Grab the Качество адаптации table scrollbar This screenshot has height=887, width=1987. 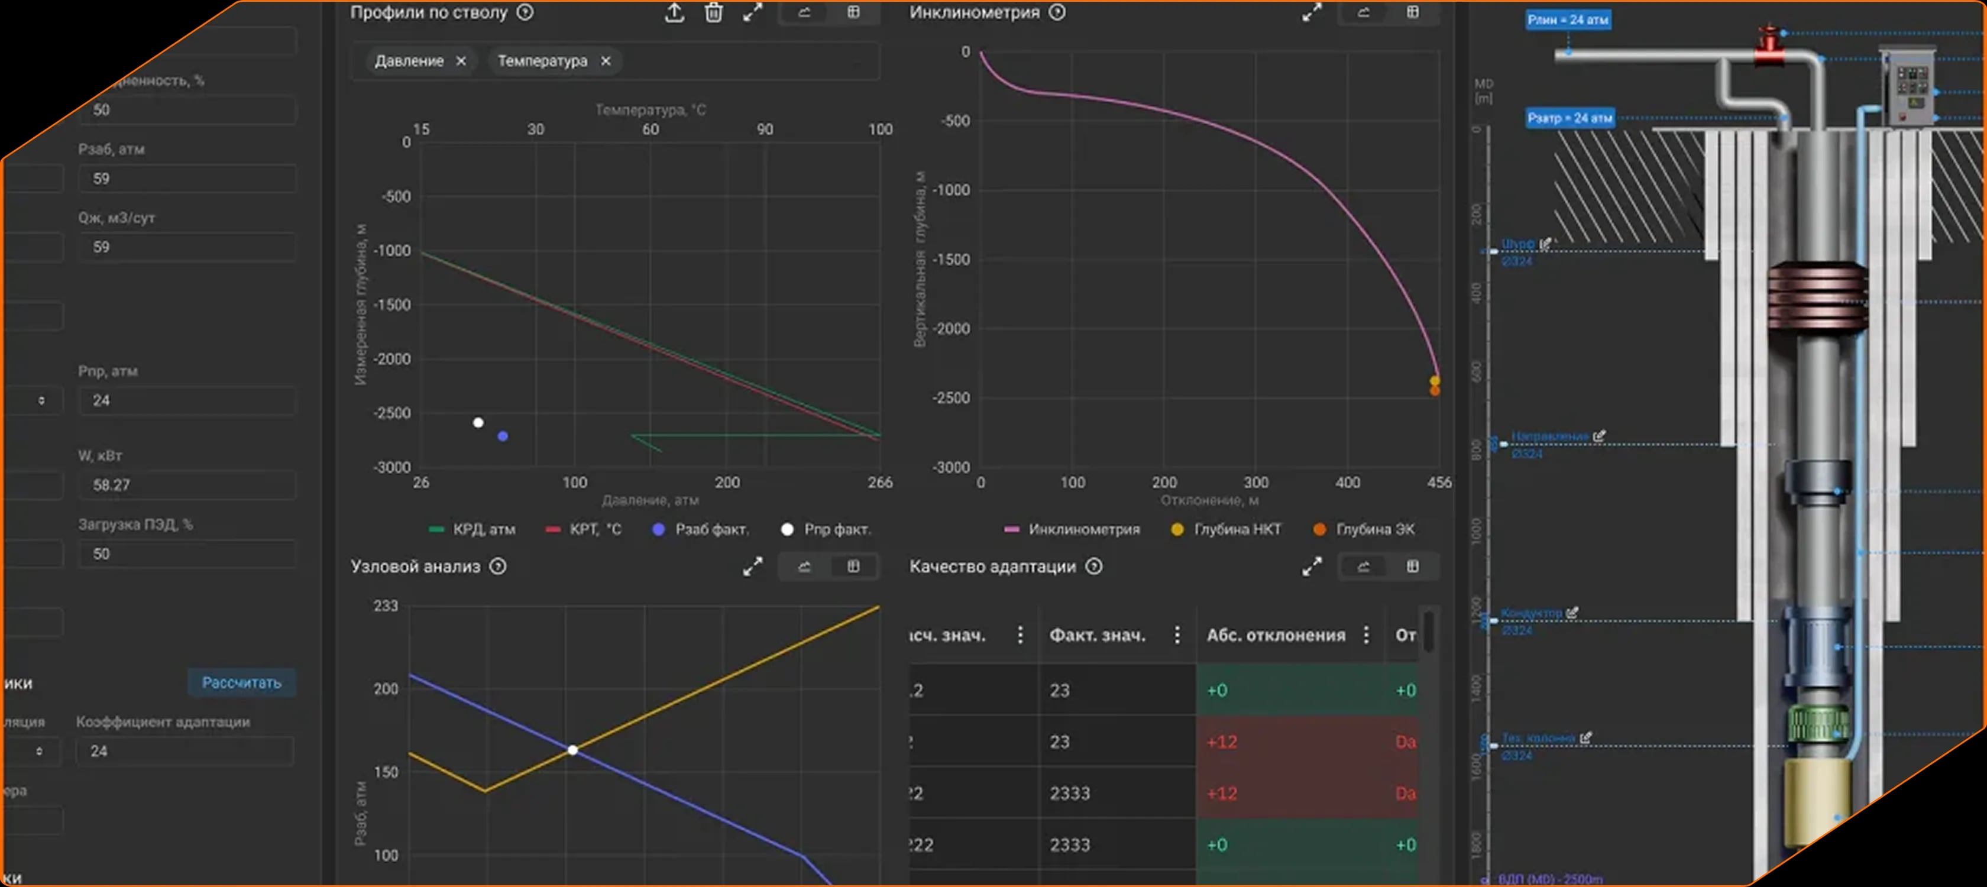click(x=1429, y=632)
